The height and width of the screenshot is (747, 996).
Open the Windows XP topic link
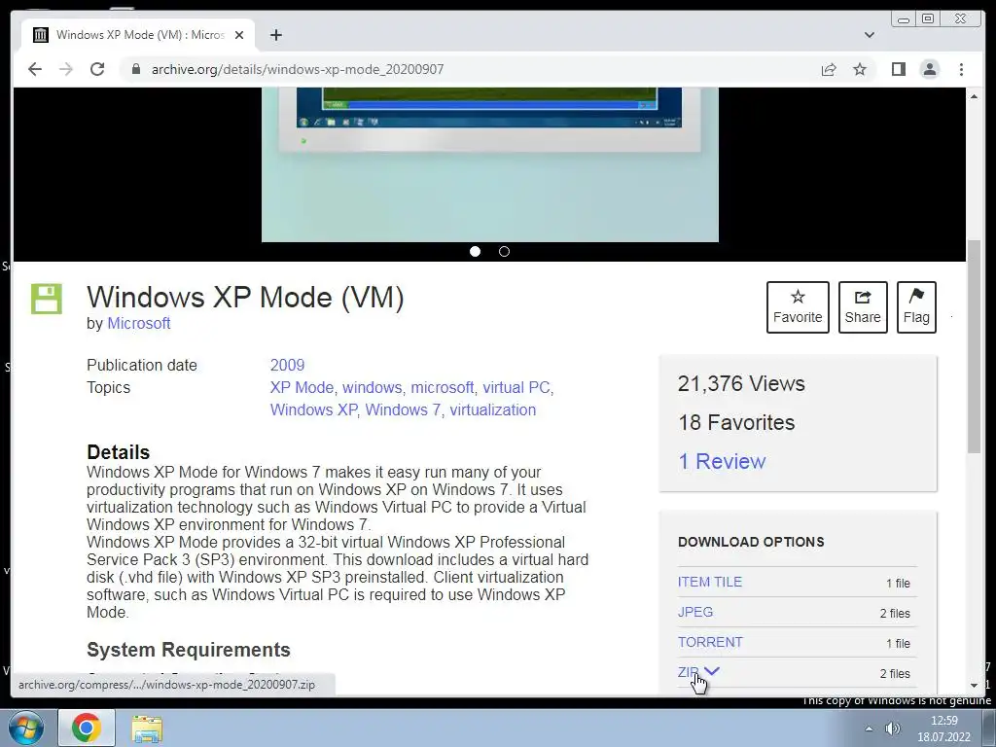[x=314, y=409]
